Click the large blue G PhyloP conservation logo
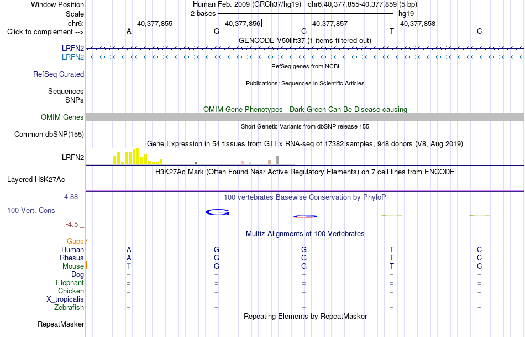Image resolution: width=525 pixels, height=337 pixels. coord(218,212)
